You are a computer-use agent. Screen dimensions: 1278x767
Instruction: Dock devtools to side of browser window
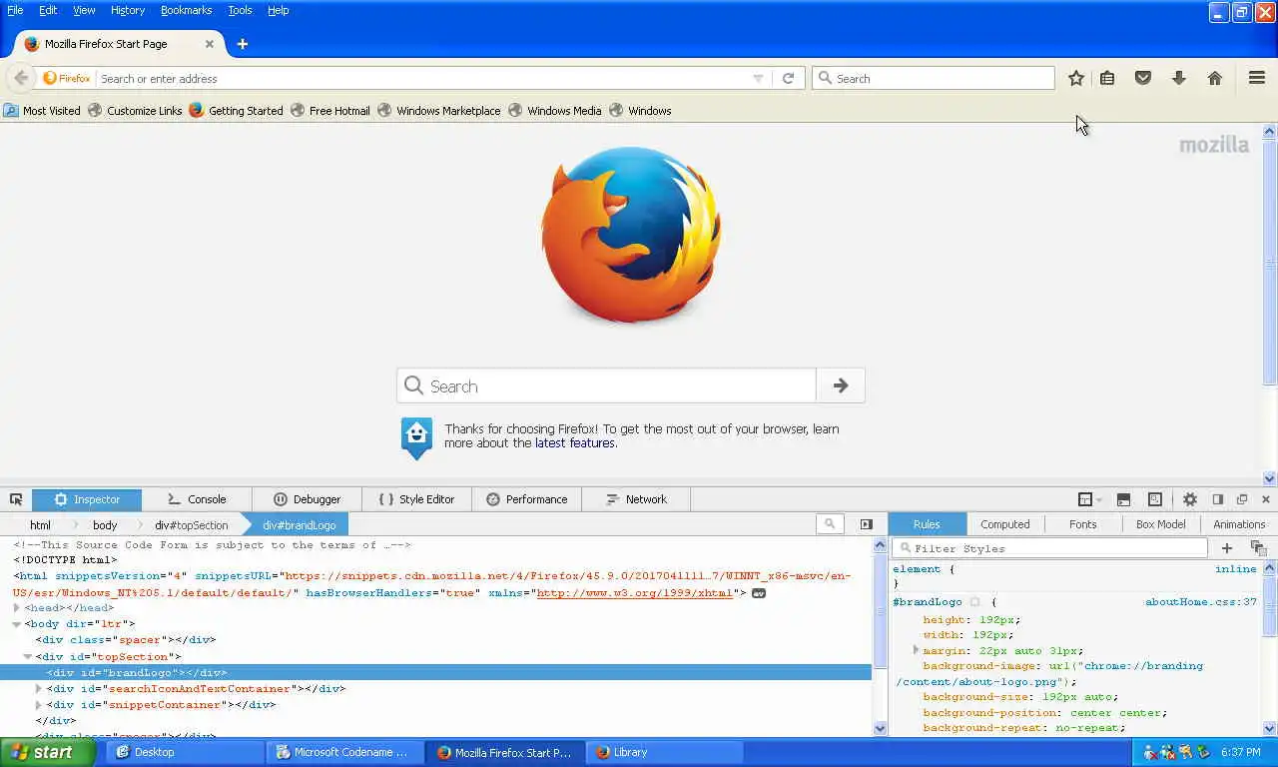1218,499
